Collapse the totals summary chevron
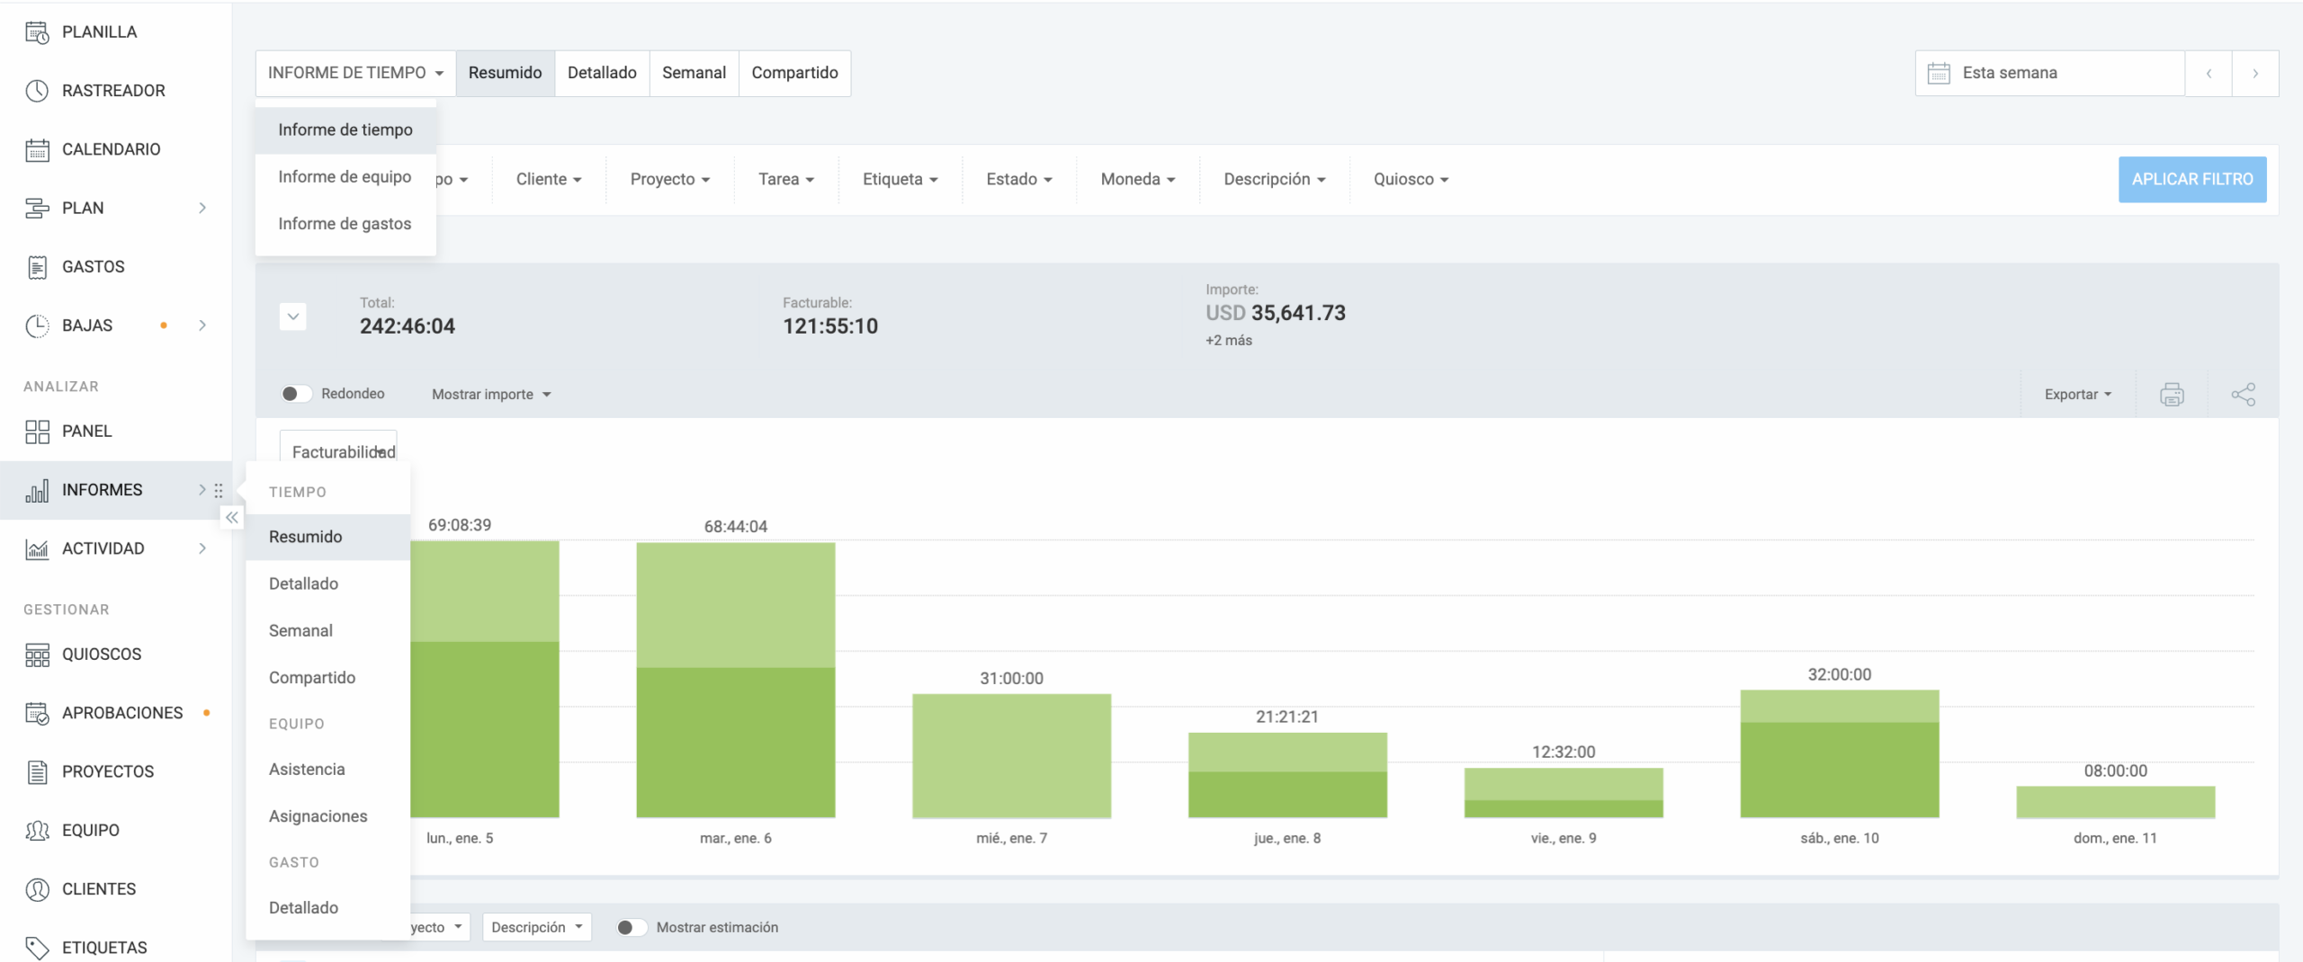This screenshot has height=962, width=2303. pyautogui.click(x=292, y=316)
